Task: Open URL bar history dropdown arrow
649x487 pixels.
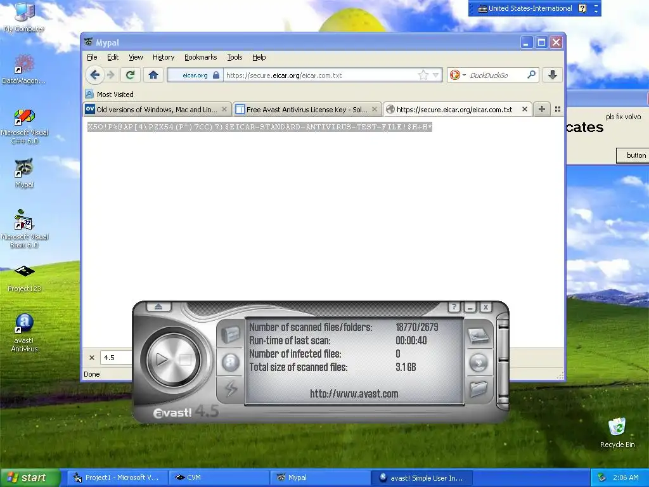Action: click(435, 75)
